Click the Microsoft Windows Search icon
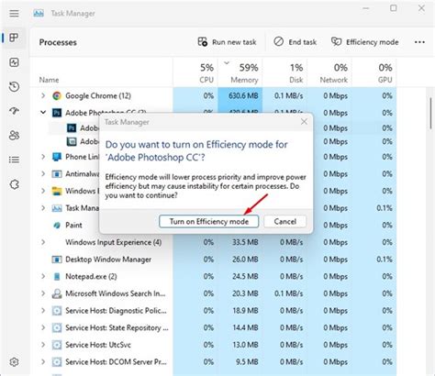Screen dimensions: 435x376 point(57,293)
